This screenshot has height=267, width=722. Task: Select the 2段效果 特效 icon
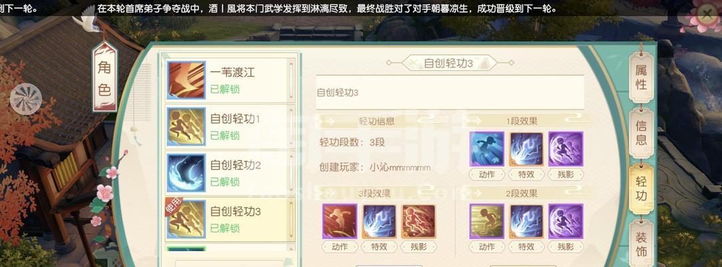pyautogui.click(x=526, y=222)
